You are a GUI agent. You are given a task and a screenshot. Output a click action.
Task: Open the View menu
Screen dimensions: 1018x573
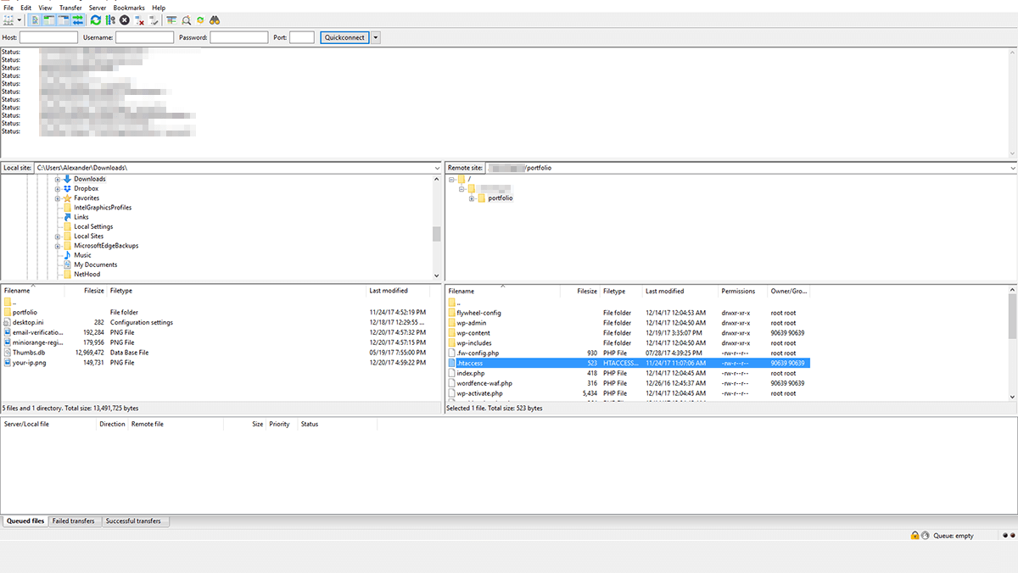[45, 7]
